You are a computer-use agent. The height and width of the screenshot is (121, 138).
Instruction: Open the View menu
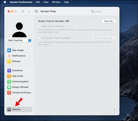(x=46, y=2)
